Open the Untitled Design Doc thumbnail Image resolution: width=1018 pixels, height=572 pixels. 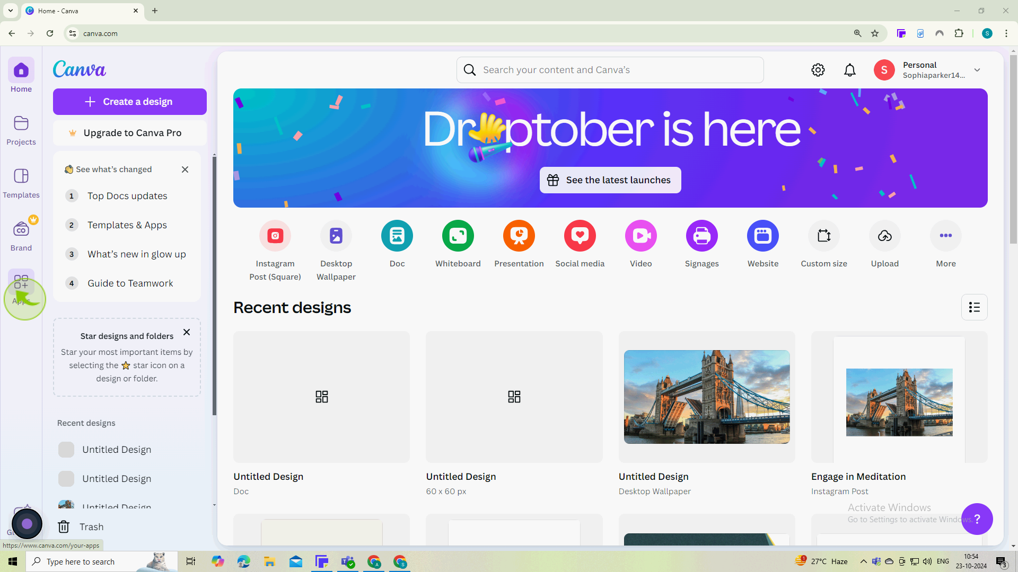[321, 397]
